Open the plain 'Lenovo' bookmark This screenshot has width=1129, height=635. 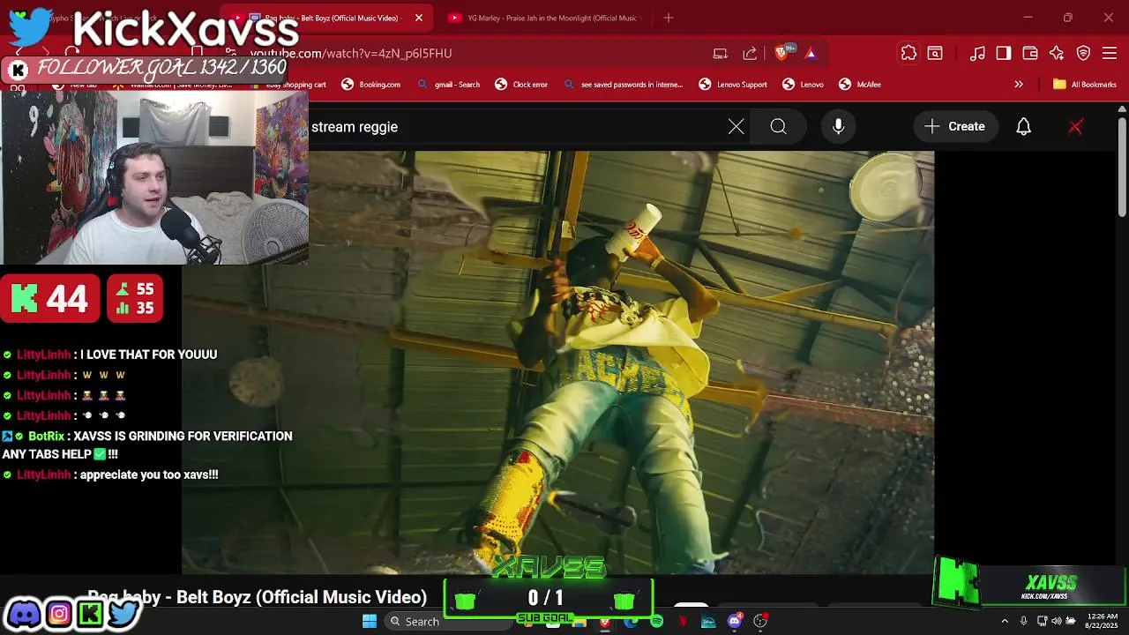(x=803, y=85)
